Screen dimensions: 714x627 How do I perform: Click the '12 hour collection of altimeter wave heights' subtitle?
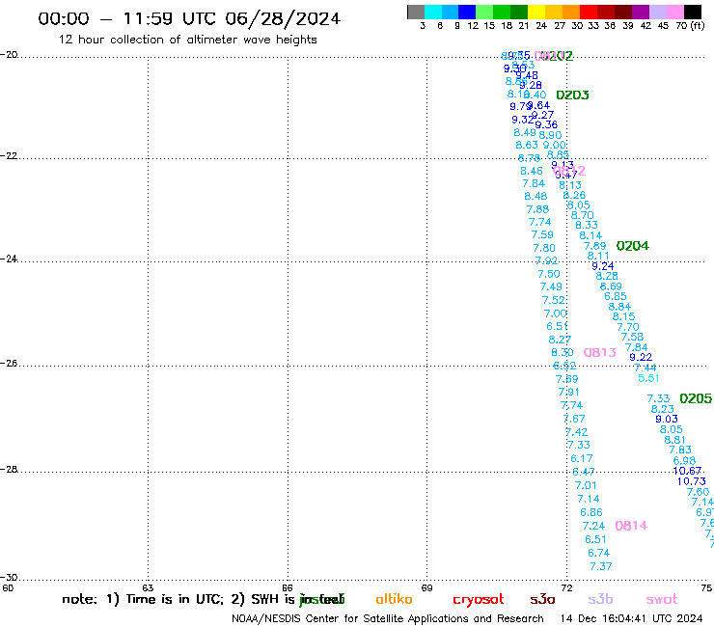(x=187, y=40)
